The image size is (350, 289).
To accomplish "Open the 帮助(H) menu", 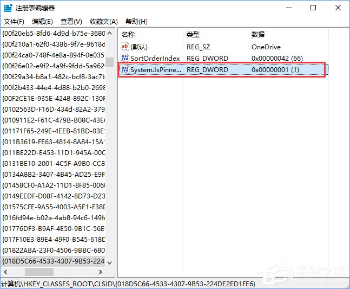I will click(136, 22).
